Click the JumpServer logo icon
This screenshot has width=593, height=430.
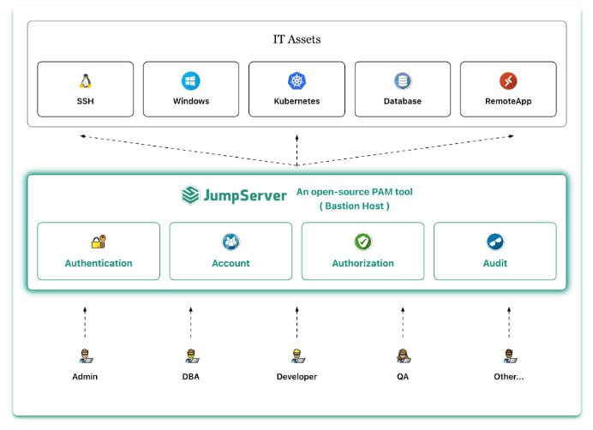190,195
